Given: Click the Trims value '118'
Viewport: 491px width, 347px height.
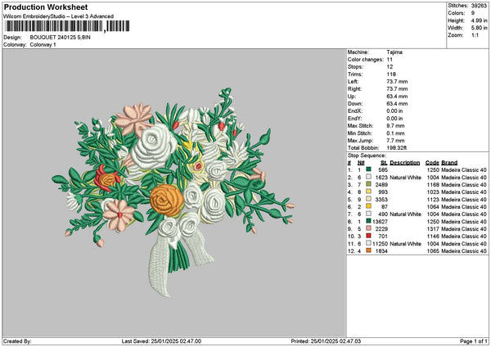Looking at the screenshot, I should [x=391, y=74].
